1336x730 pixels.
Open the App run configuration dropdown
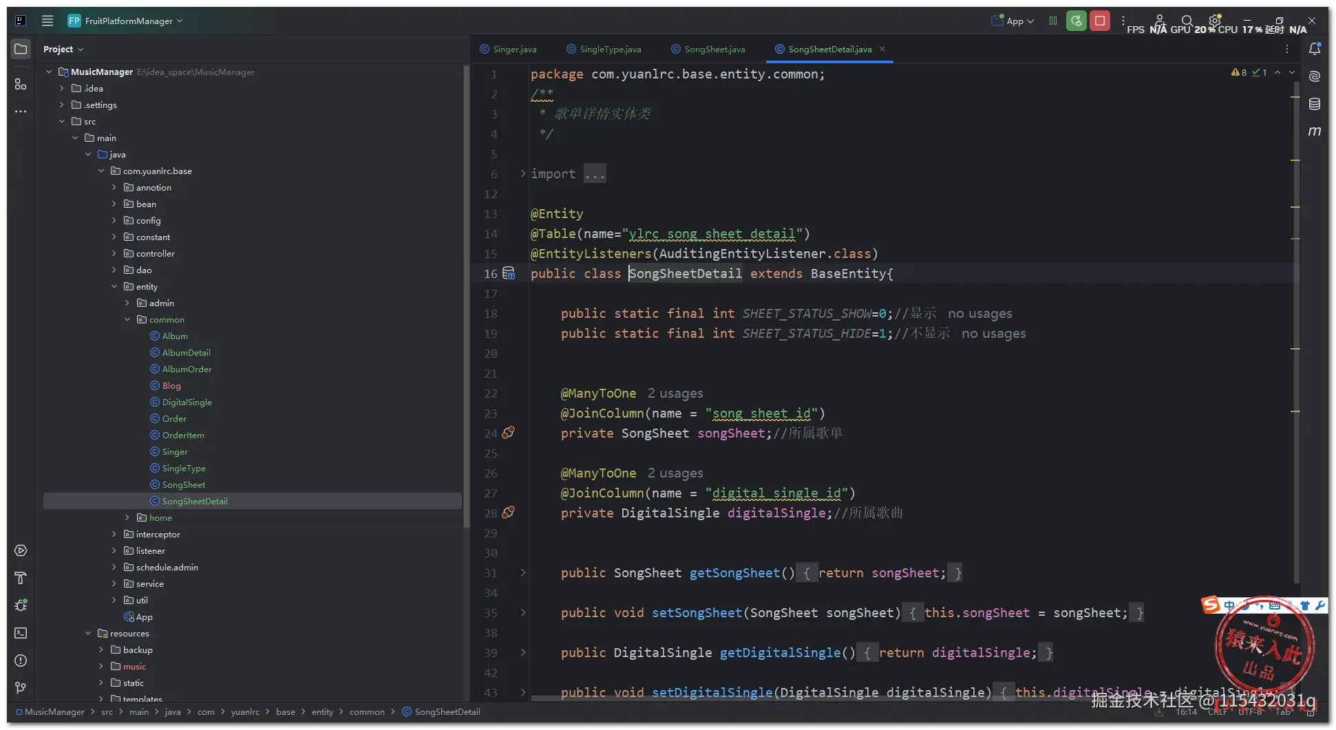1013,21
